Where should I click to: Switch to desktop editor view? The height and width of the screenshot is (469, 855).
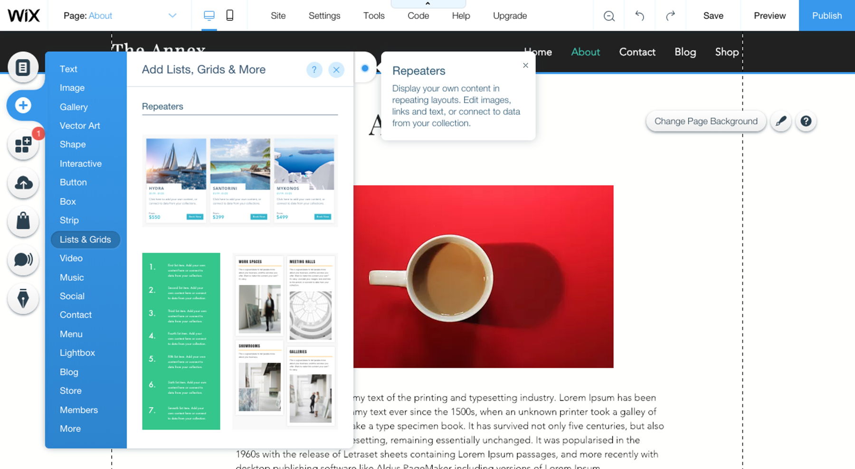[209, 16]
